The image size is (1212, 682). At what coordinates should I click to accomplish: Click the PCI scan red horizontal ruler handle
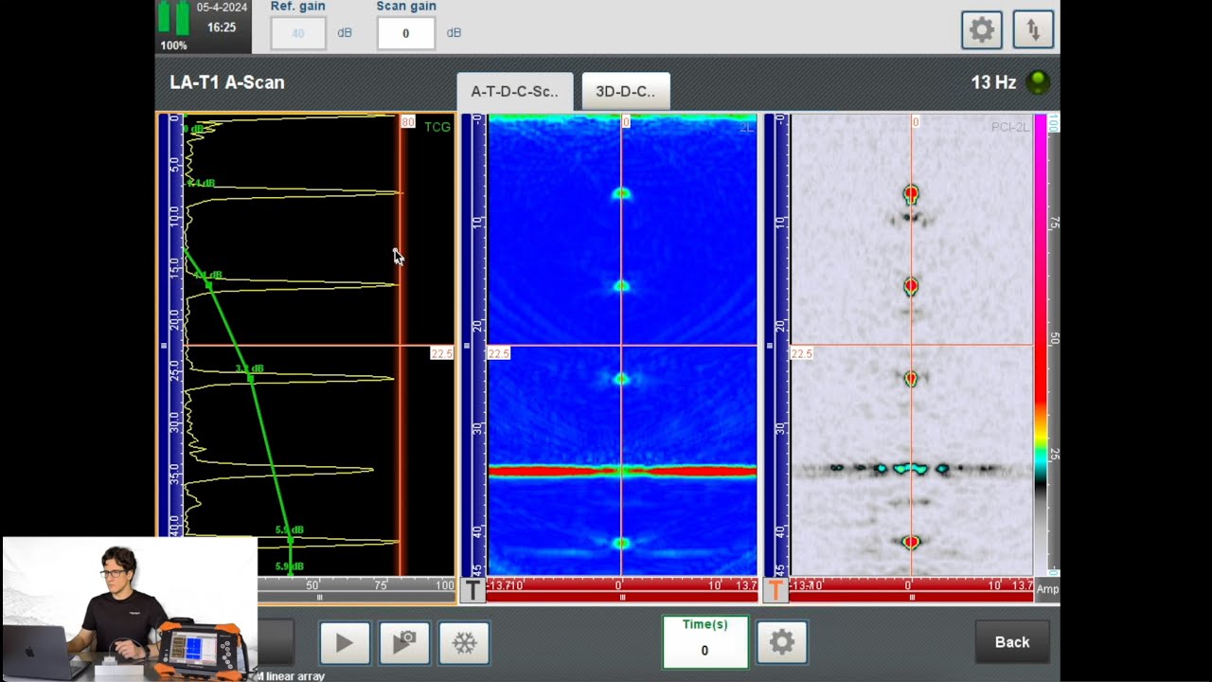pyautogui.click(x=912, y=598)
